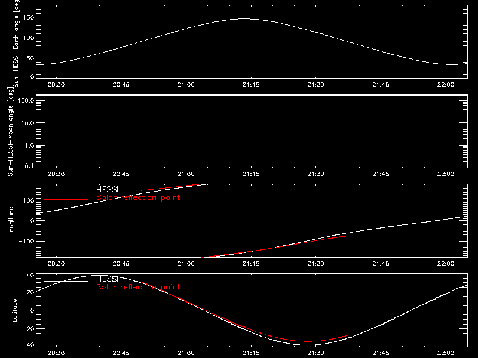478x358 pixels.
Task: Click white HESSI legend line in Latitude plot
Action: [x=66, y=281]
